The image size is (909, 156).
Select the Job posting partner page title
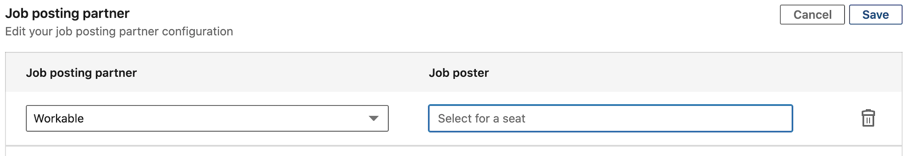click(x=67, y=14)
